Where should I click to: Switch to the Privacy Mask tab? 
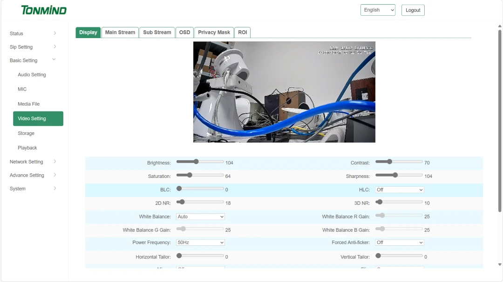tap(214, 33)
